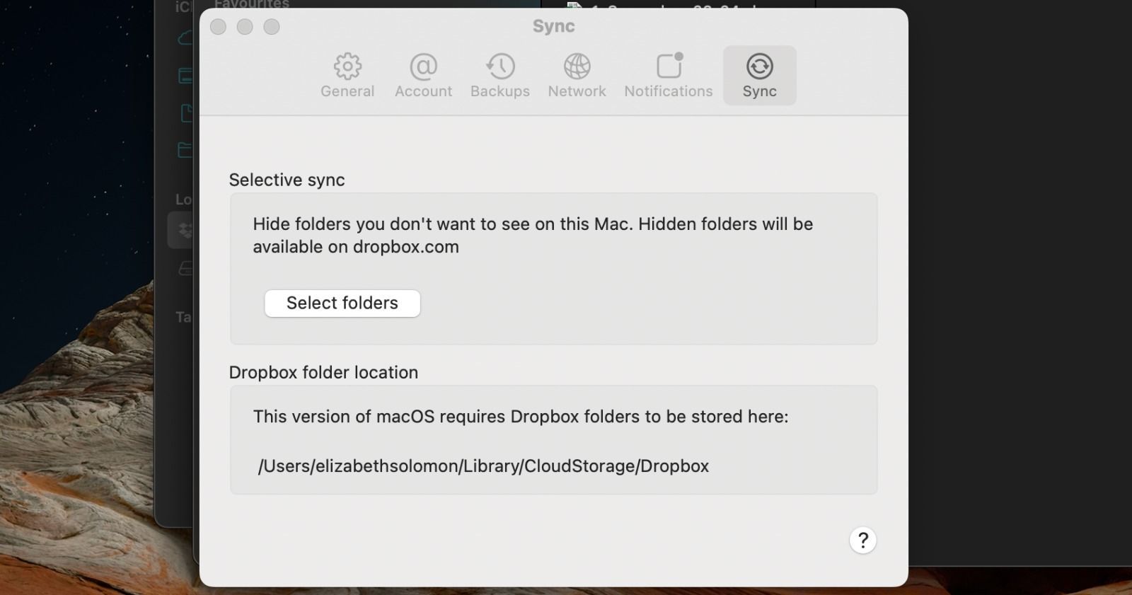1132x595 pixels.
Task: Show the Notifications tab
Action: point(669,76)
